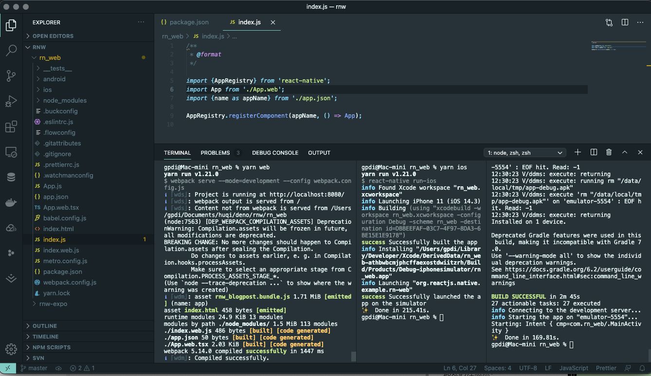Switch to the OUTPUT panel tab
Image resolution: width=651 pixels, height=376 pixels.
(319, 153)
